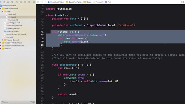Screen dimensions: 185x104
Task: Click 'DispatchQueue' in arrQueue declaration
Action: (x=96, y=25)
